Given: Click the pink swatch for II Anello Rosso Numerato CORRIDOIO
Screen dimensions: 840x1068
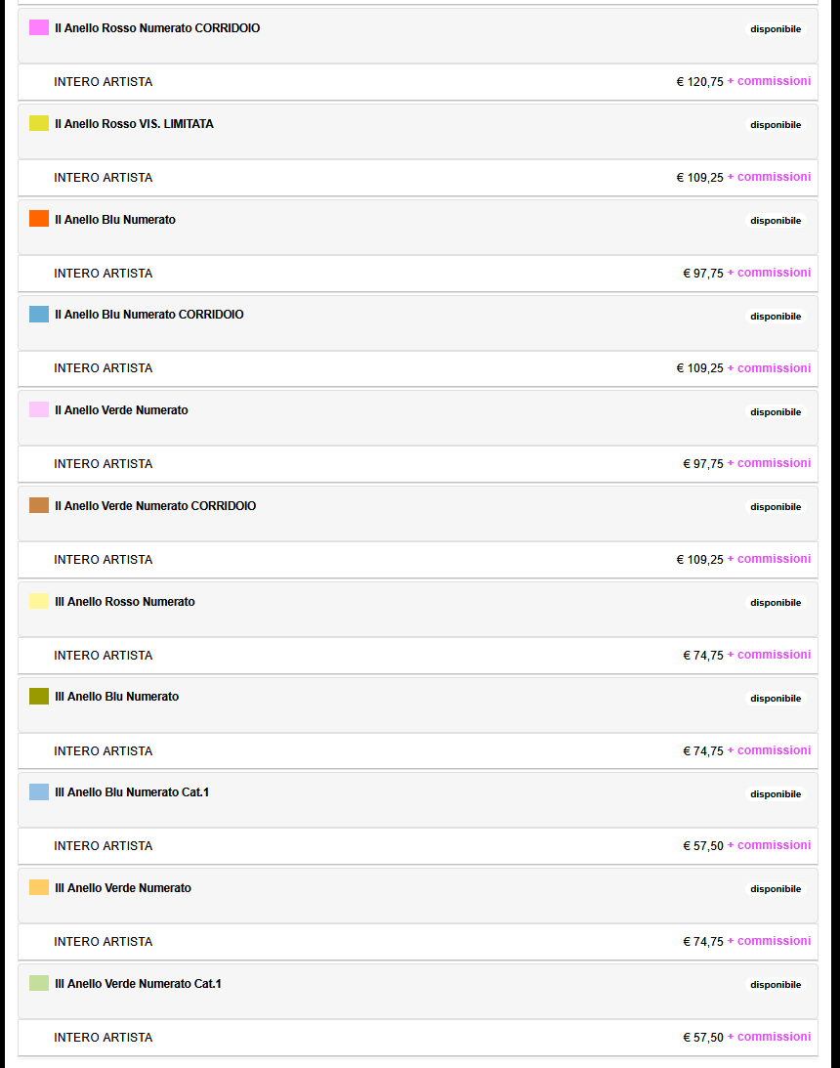Looking at the screenshot, I should (39, 27).
